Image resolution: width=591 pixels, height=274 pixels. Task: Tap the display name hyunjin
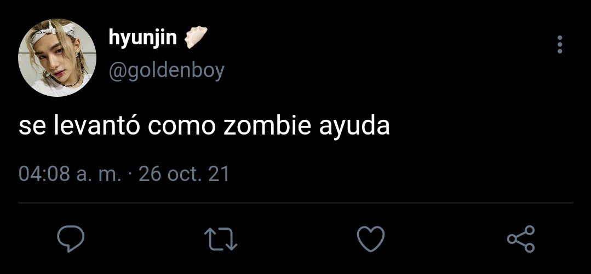[143, 38]
